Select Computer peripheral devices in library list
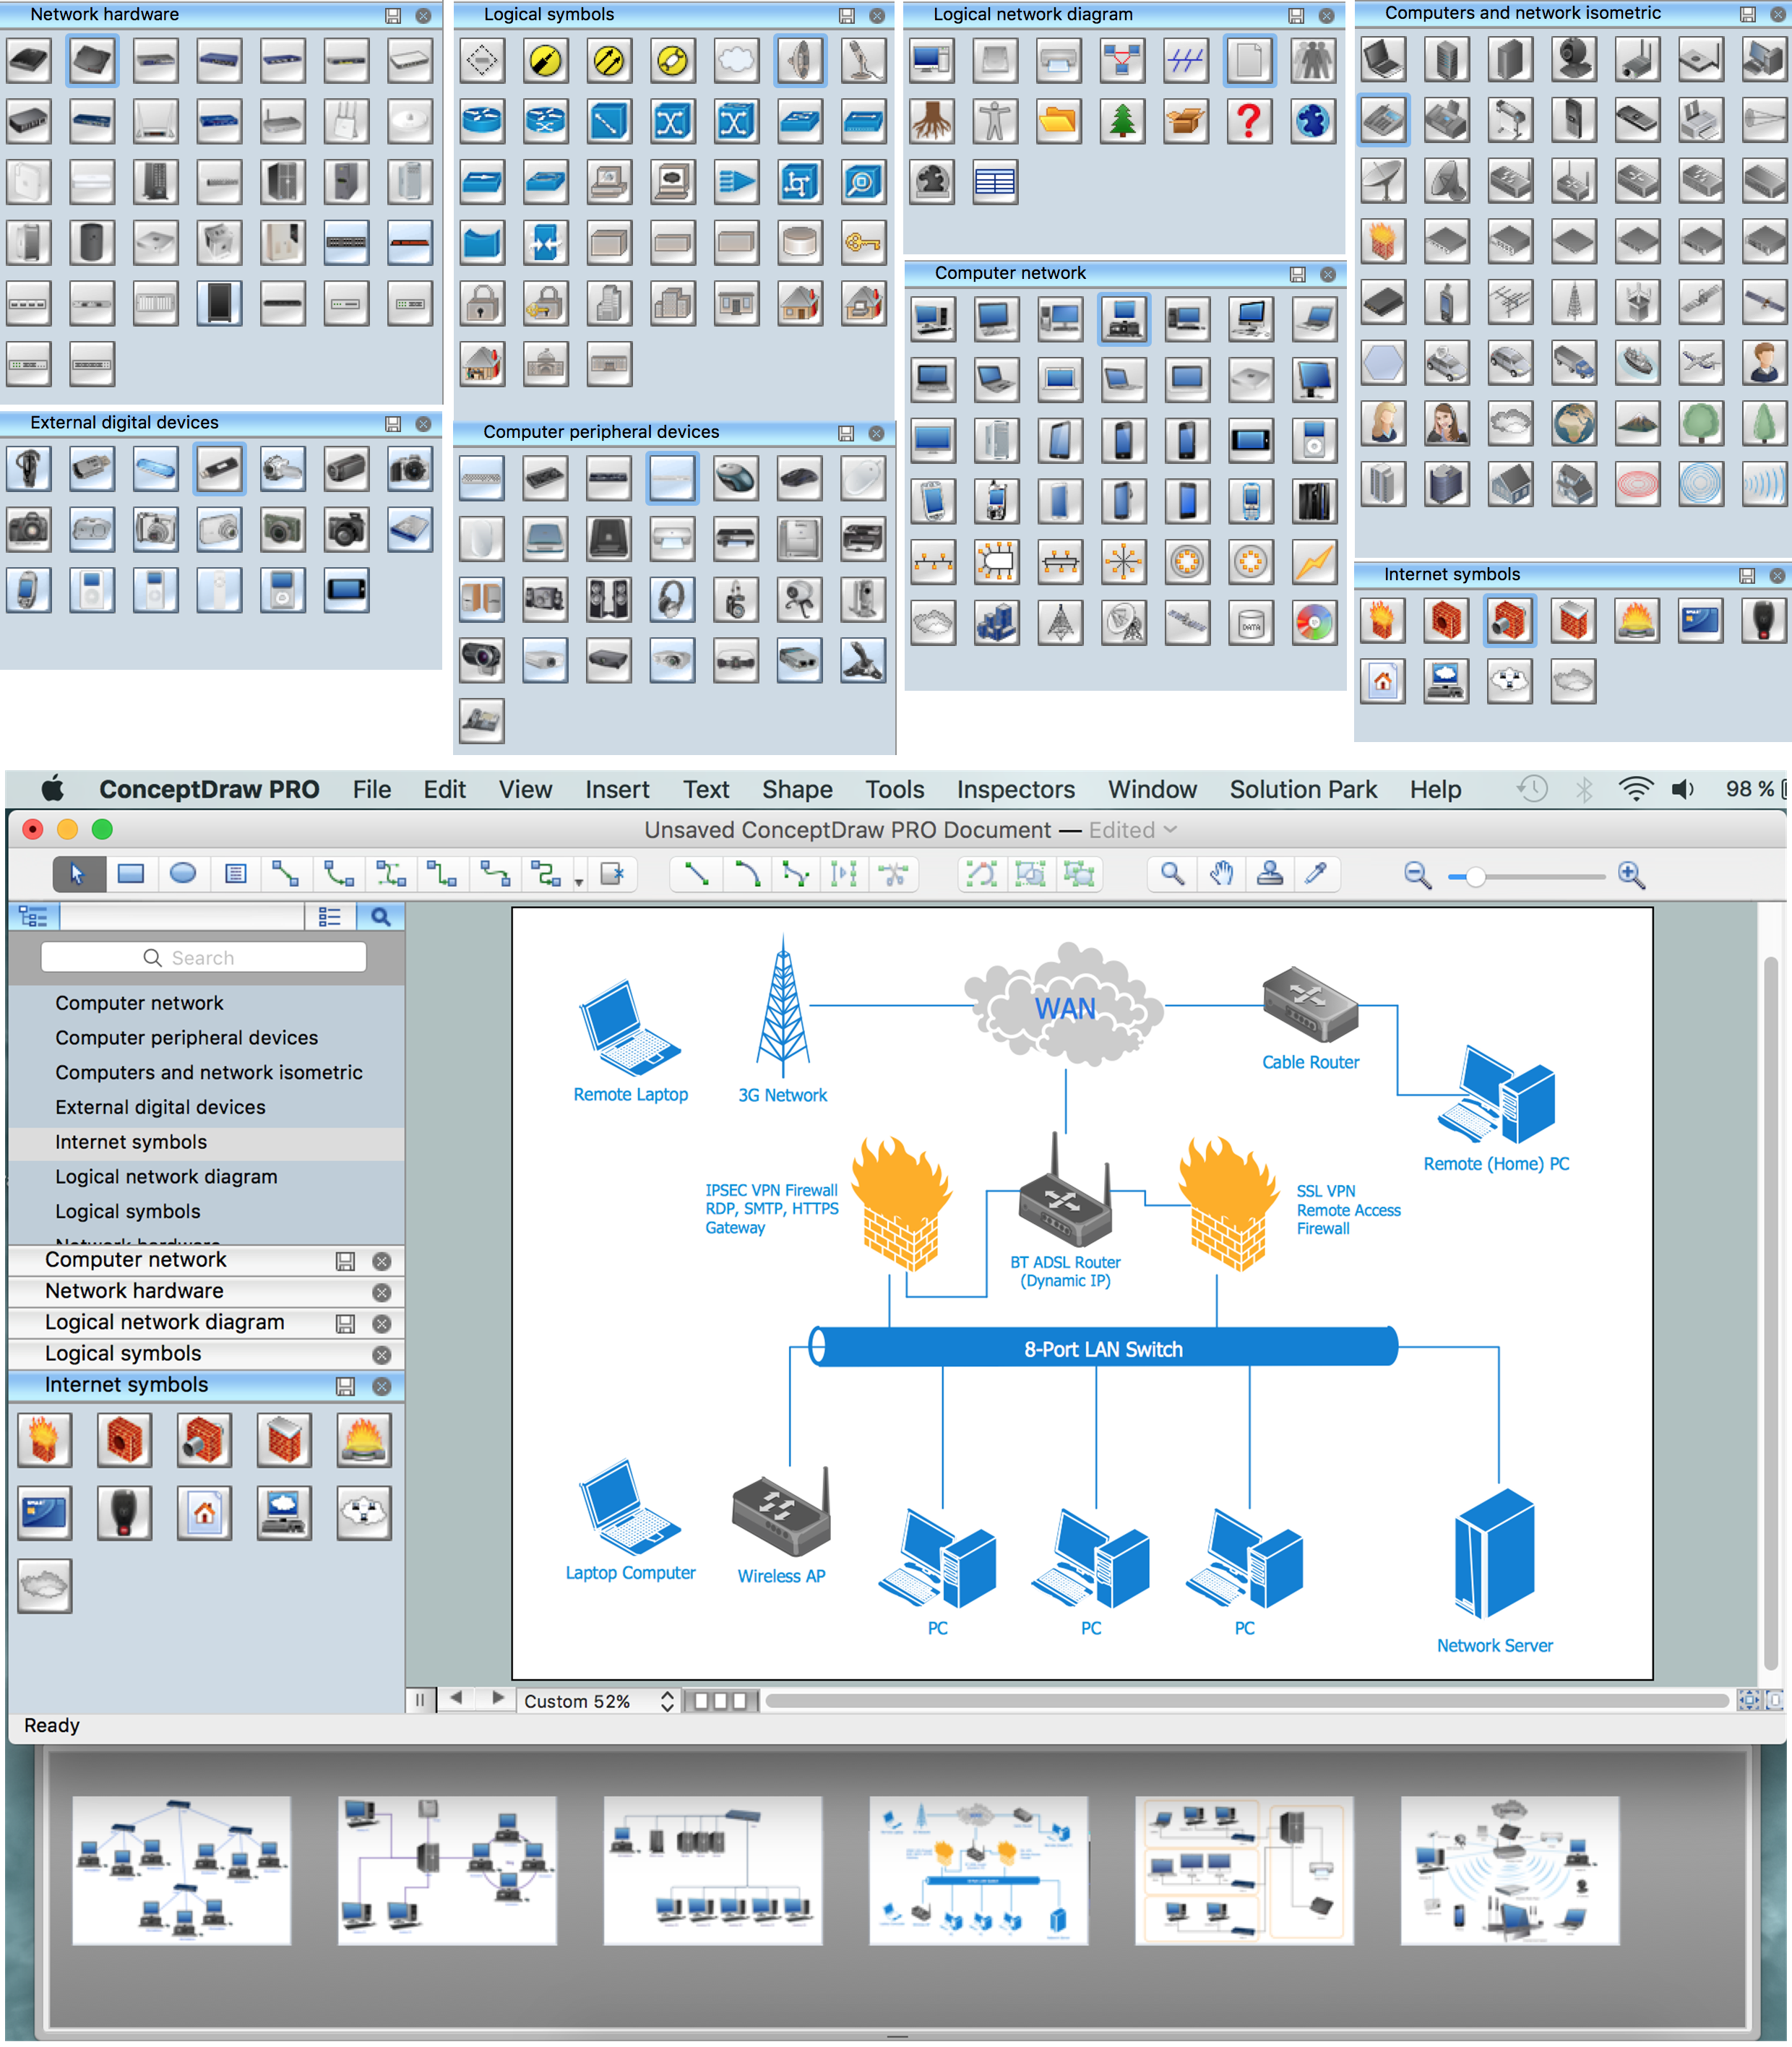The image size is (1792, 2047). tap(186, 1037)
